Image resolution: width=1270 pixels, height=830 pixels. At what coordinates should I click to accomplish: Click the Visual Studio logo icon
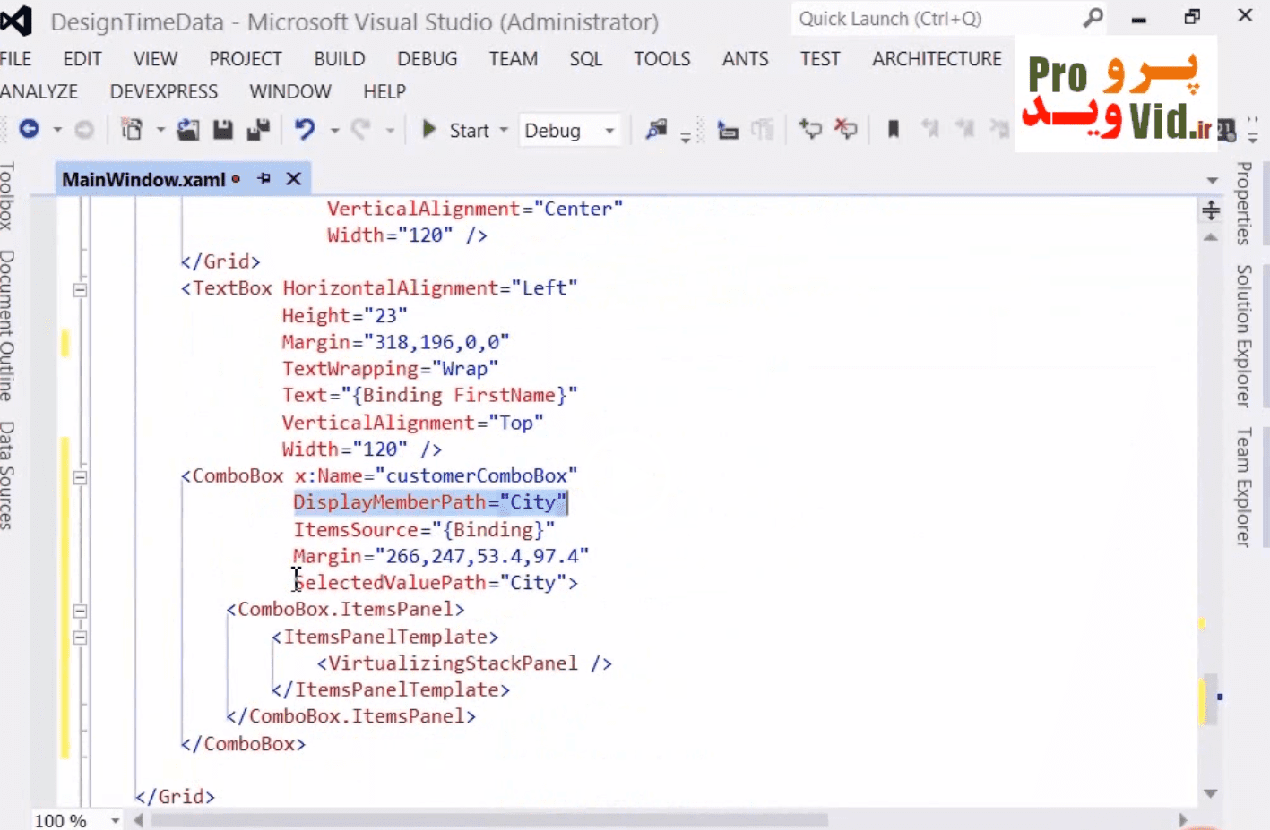tap(16, 20)
